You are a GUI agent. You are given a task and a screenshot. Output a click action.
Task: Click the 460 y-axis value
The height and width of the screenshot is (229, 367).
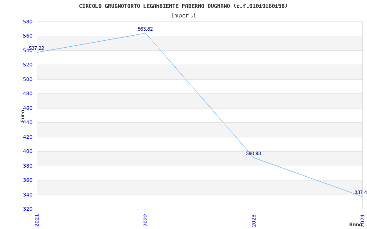pos(28,108)
